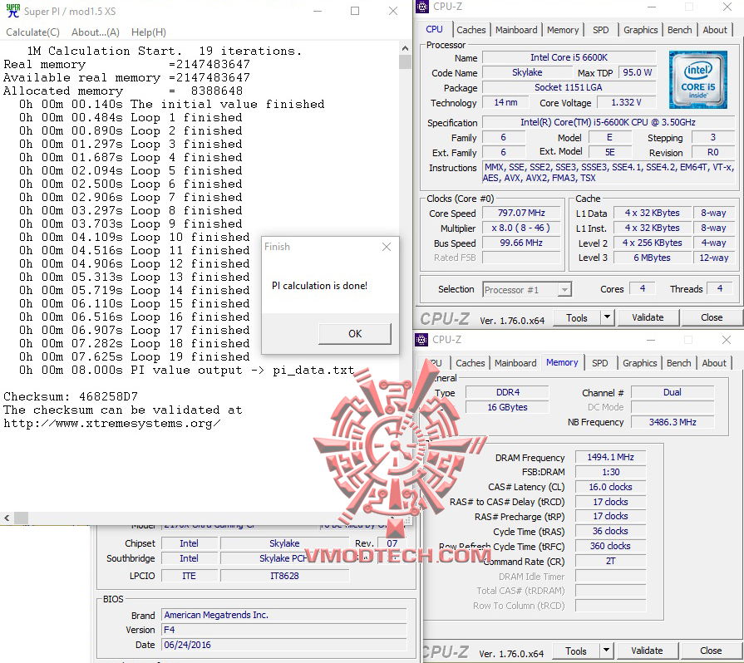Click the CPU-Z icon in the lower window title bar
The height and width of the screenshot is (663, 744).
(x=423, y=340)
